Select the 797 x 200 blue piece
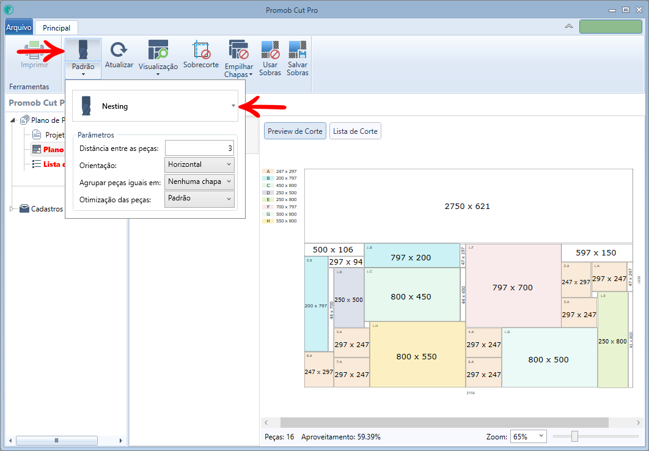This screenshot has width=649, height=451. [x=412, y=255]
